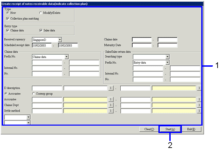Open lookup button after second D description field
The width and height of the screenshot is (223, 151).
click(199, 88)
